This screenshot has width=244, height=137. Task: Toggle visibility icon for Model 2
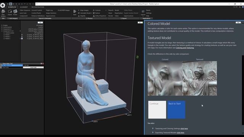[22, 37]
